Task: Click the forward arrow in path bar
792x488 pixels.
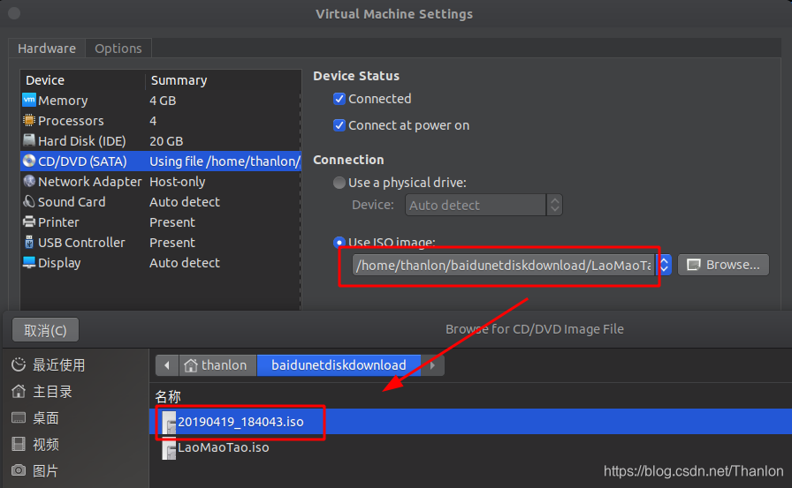Action: tap(432, 365)
